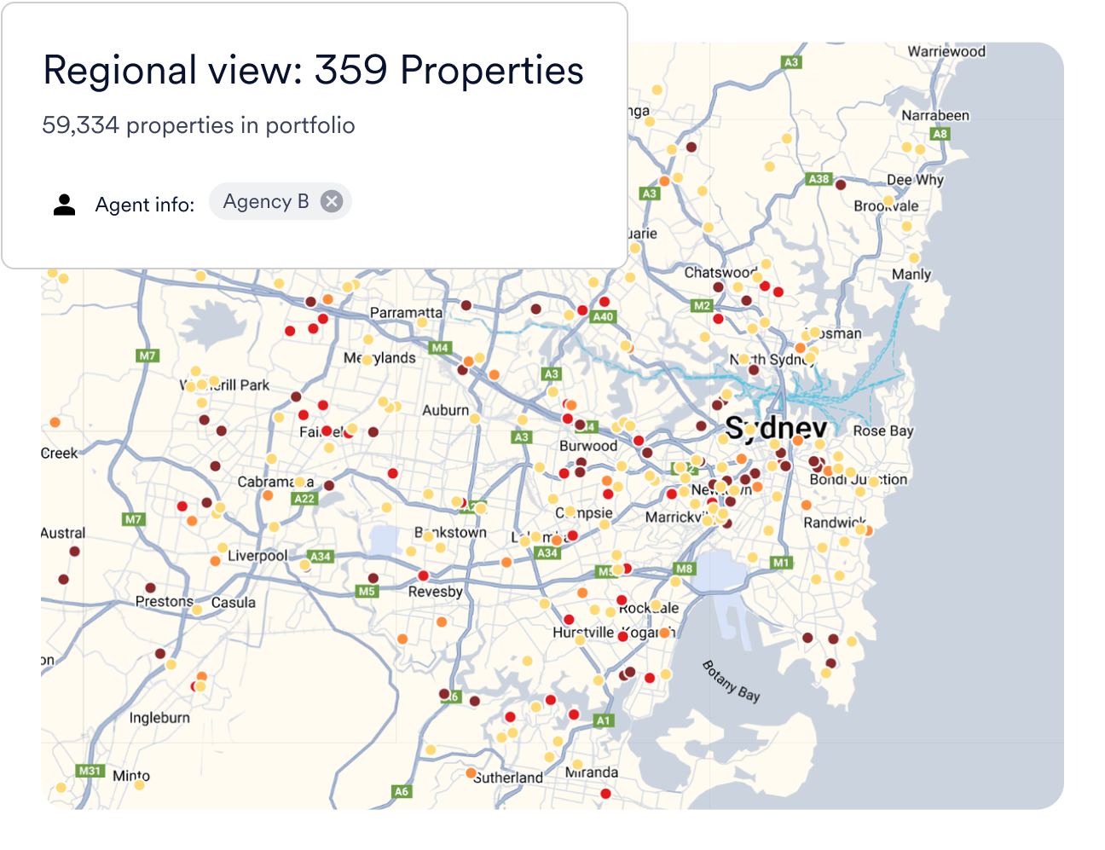Select the orange marker near North Sydney
This screenshot has width=1105, height=850.
[x=800, y=348]
